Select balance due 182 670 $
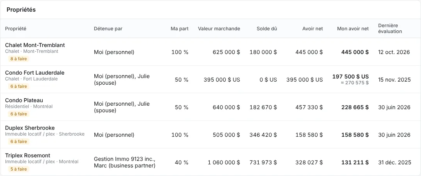The height and width of the screenshot is (176, 421). (x=263, y=107)
